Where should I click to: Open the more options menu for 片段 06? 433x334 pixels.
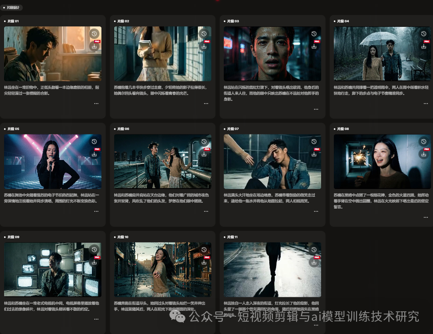coord(206,211)
